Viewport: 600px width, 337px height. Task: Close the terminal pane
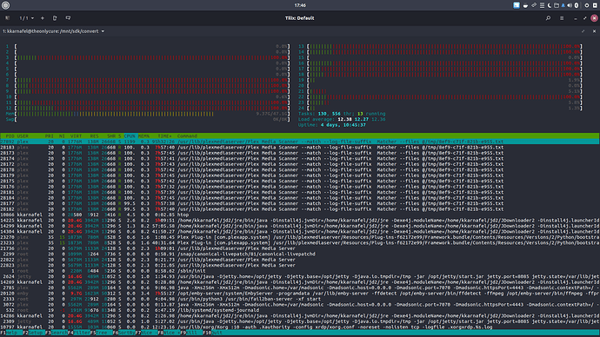click(x=594, y=31)
